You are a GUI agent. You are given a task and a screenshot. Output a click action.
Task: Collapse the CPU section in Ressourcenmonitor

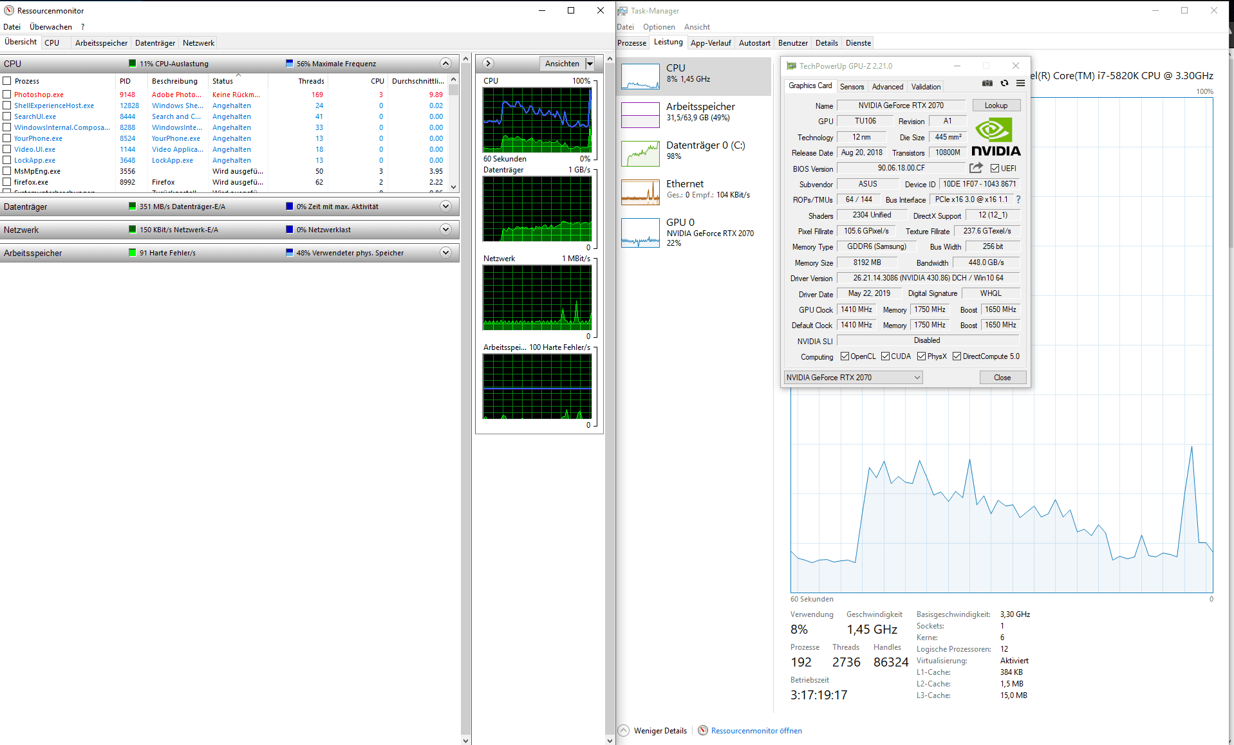445,63
